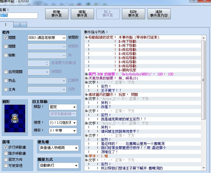Select the 是这样的 dialogue line
This screenshot has height=173, width=211.
[x=143, y=144]
